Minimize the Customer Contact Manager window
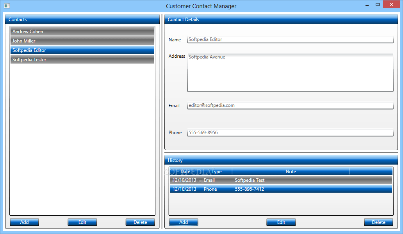 (367, 5)
